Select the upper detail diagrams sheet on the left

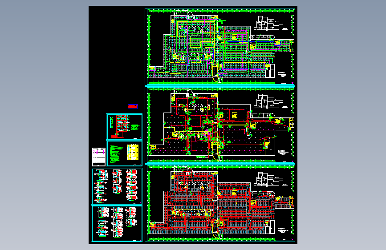click(x=117, y=186)
